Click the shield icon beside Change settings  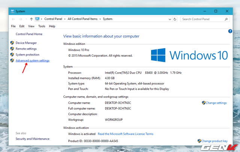(204, 103)
